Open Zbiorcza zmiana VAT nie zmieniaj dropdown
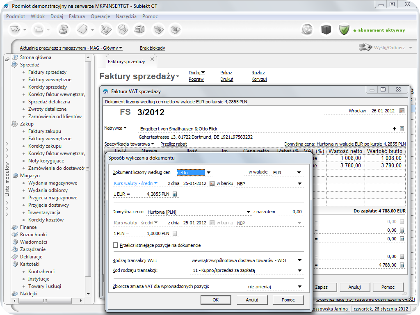Viewport: 420px width, 315px height. 299,287
